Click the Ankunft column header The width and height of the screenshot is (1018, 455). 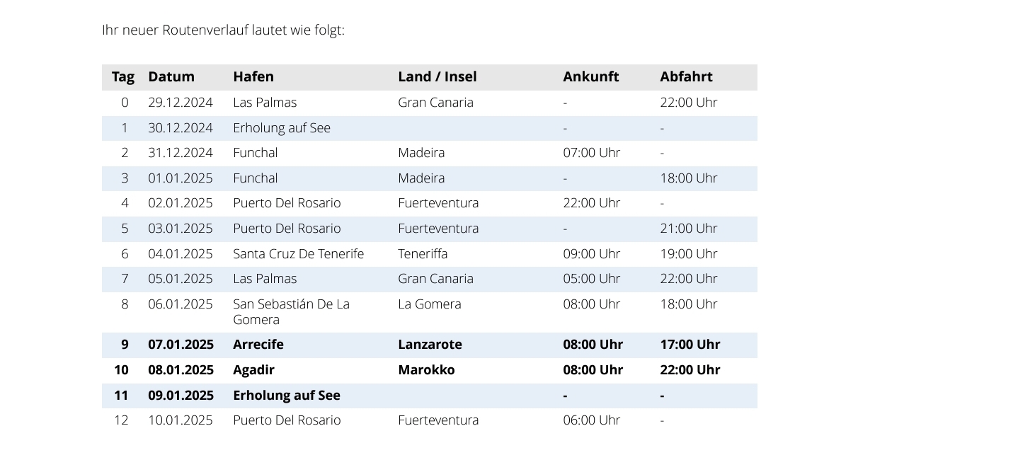pos(591,76)
